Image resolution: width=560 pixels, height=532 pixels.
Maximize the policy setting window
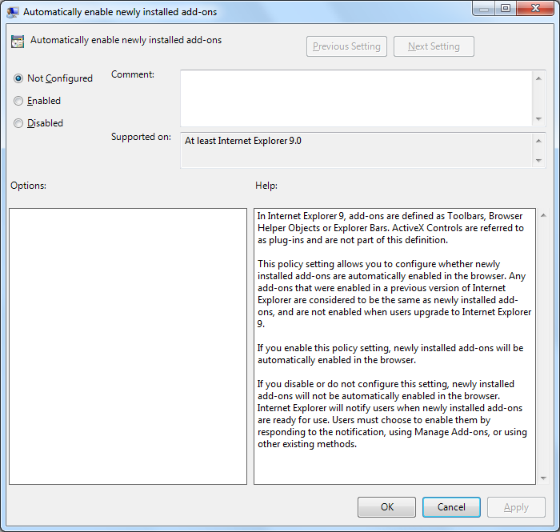click(x=505, y=9)
